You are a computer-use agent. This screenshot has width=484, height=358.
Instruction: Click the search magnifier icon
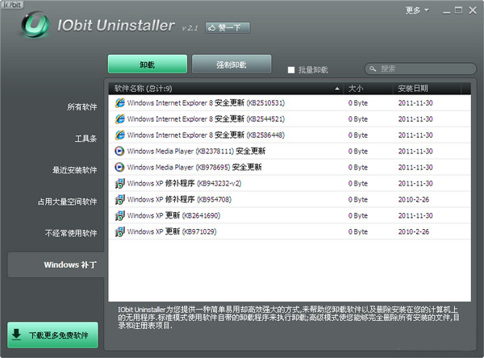point(373,69)
